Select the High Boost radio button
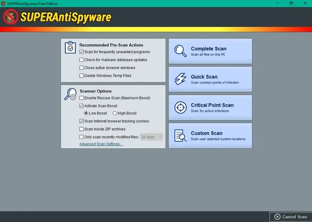Viewport: 312px width, 222px height. 115,113
